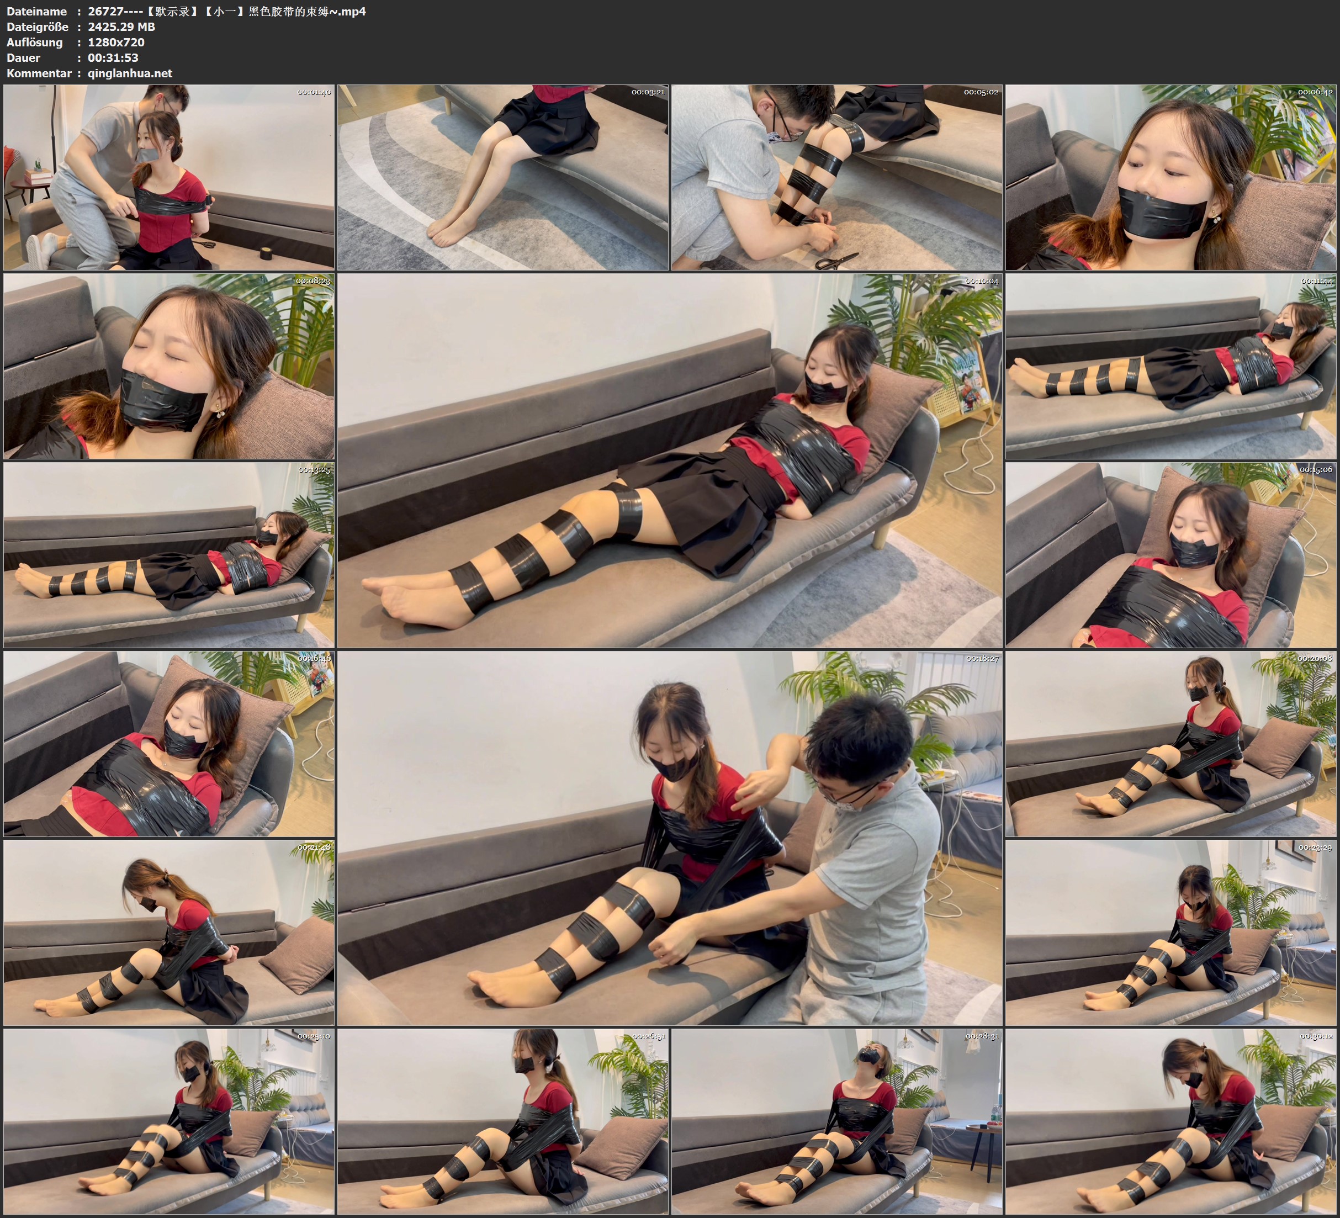Open the frame at 00:21:48
This screenshot has width=1340, height=1218.
pos(169,933)
